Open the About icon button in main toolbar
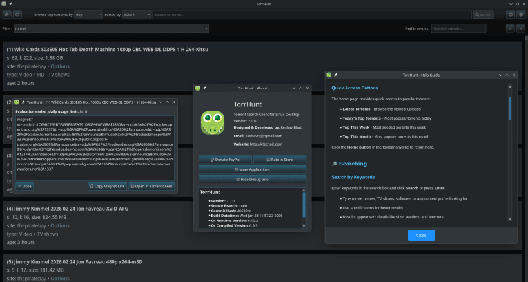528x282 pixels. coord(511,14)
